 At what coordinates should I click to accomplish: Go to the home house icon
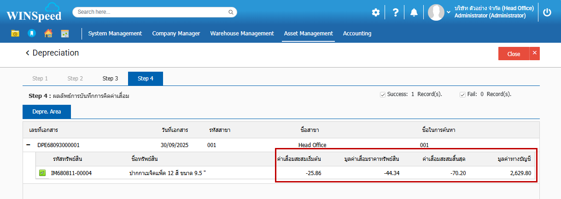[48, 33]
